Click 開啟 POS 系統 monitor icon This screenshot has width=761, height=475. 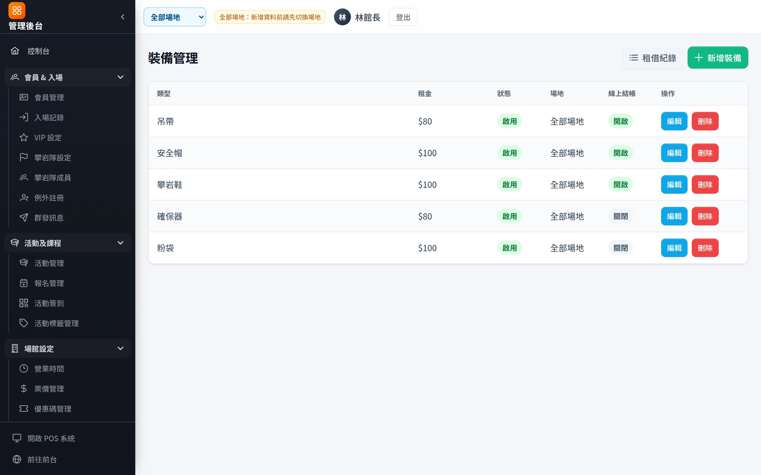point(17,438)
